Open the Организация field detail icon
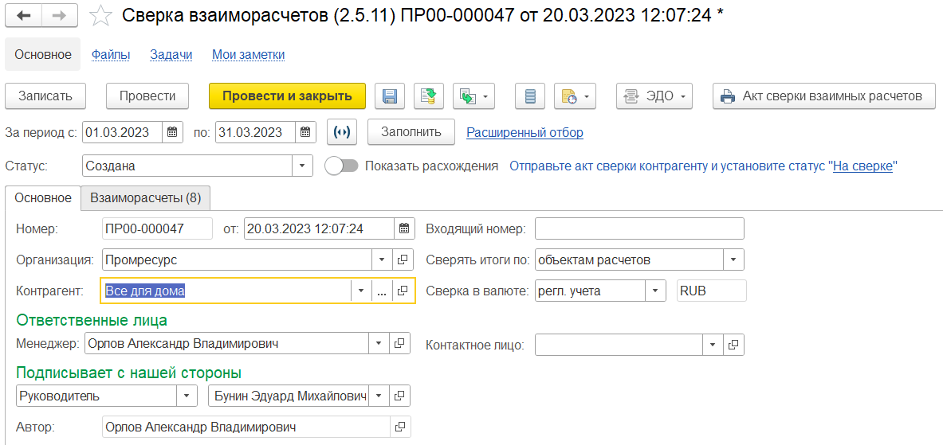The width and height of the screenshot is (943, 445). [x=403, y=260]
